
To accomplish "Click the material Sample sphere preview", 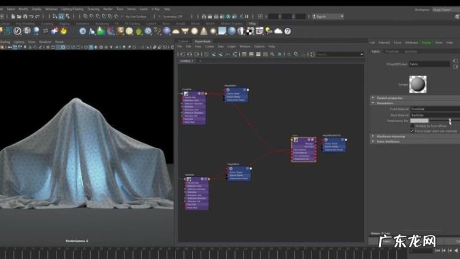I will coord(418,84).
